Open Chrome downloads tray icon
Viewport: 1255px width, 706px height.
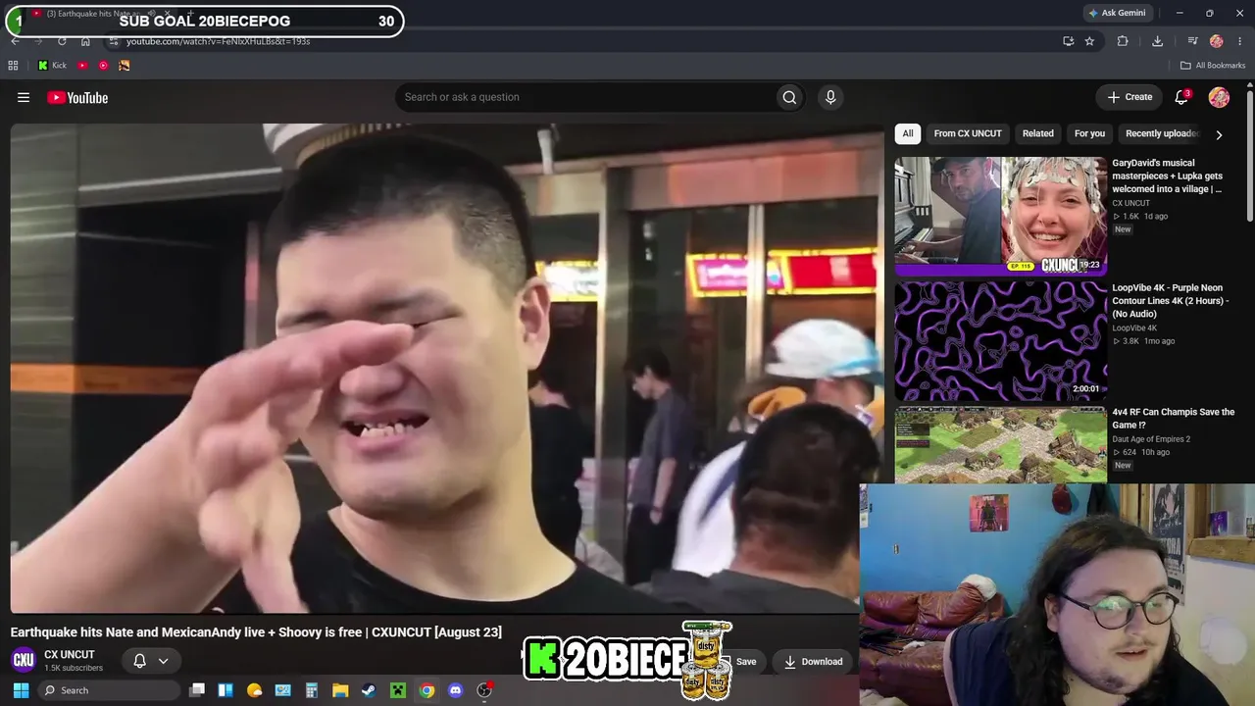1158,41
